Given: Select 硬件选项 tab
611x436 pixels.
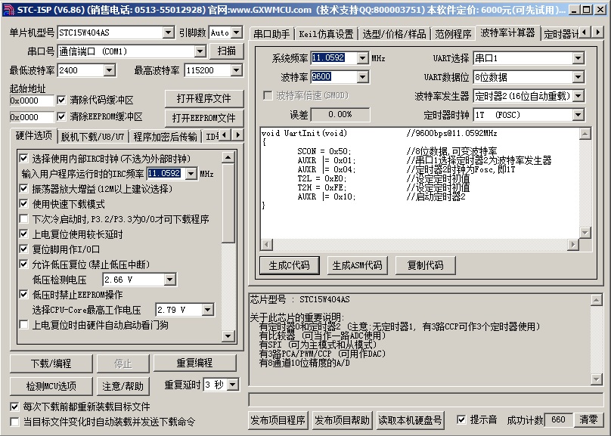Looking at the screenshot, I should (34, 135).
